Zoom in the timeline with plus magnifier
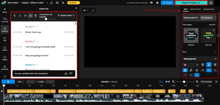Viewport: 220px width, 105px height. (x=197, y=82)
